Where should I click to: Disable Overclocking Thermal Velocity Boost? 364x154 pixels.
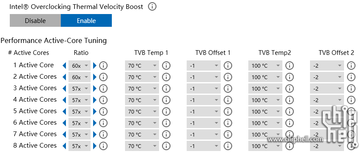tap(35, 20)
